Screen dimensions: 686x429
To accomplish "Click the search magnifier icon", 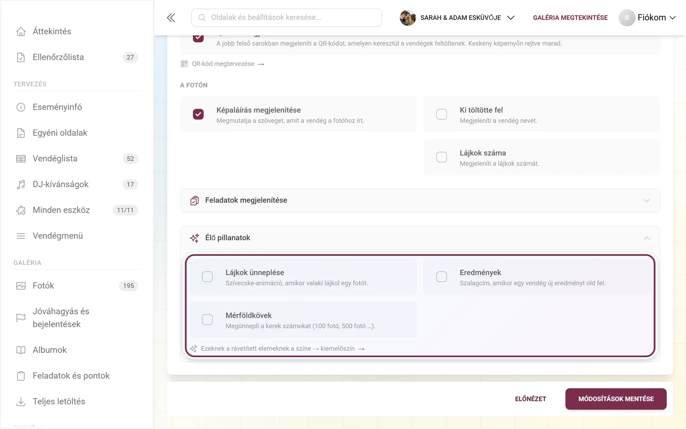I will pos(202,18).
